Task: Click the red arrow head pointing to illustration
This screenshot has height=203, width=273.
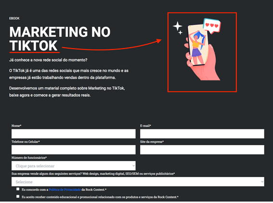Action: click(x=158, y=41)
